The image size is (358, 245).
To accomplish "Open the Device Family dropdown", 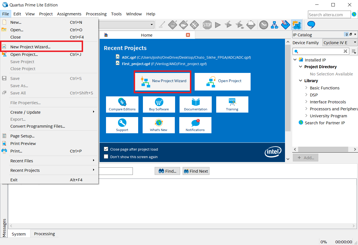I will tap(340, 42).
